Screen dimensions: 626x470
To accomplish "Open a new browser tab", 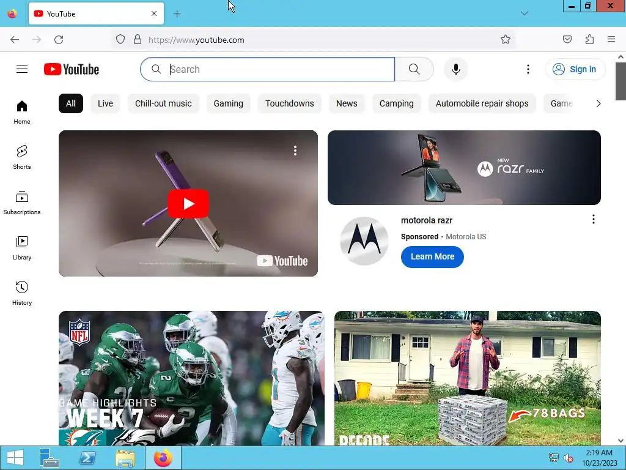I will click(x=177, y=14).
